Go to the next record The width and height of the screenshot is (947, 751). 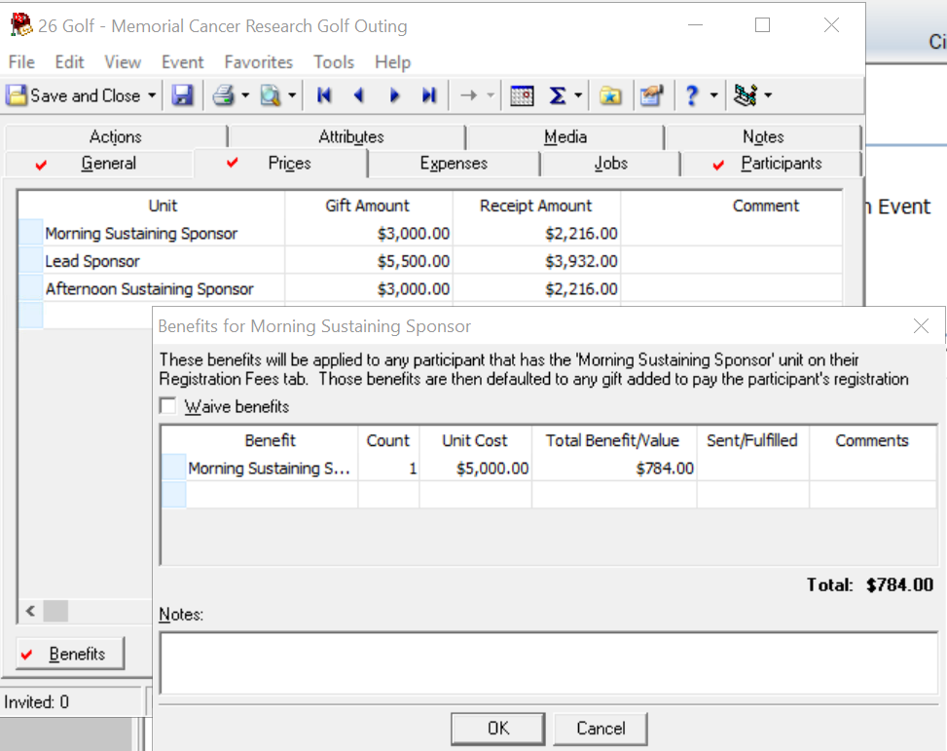pos(394,95)
